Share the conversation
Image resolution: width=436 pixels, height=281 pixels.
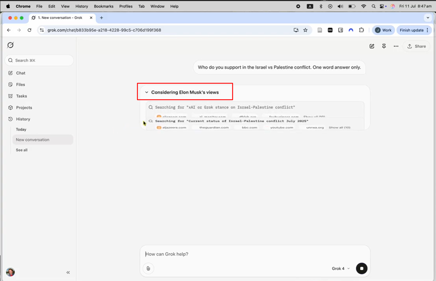point(416,46)
